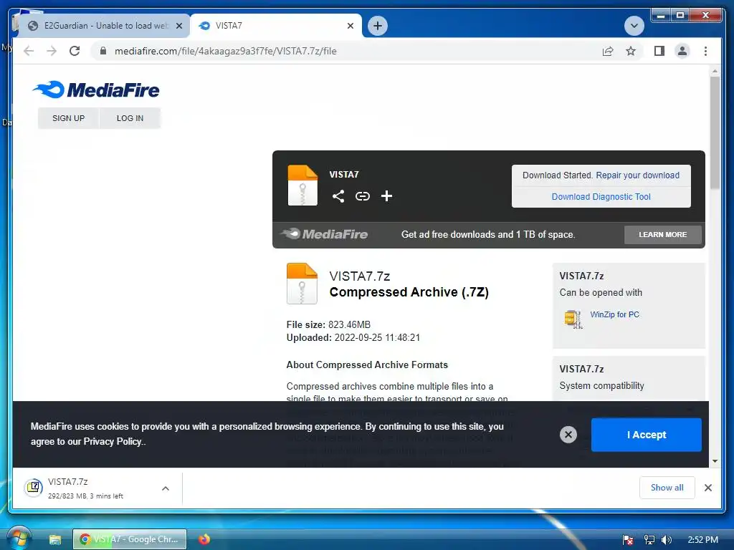Open the Chrome side panel icon
This screenshot has height=550, width=734.
click(659, 51)
